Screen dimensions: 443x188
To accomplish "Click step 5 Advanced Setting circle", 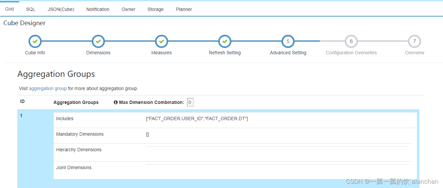I will (x=288, y=41).
